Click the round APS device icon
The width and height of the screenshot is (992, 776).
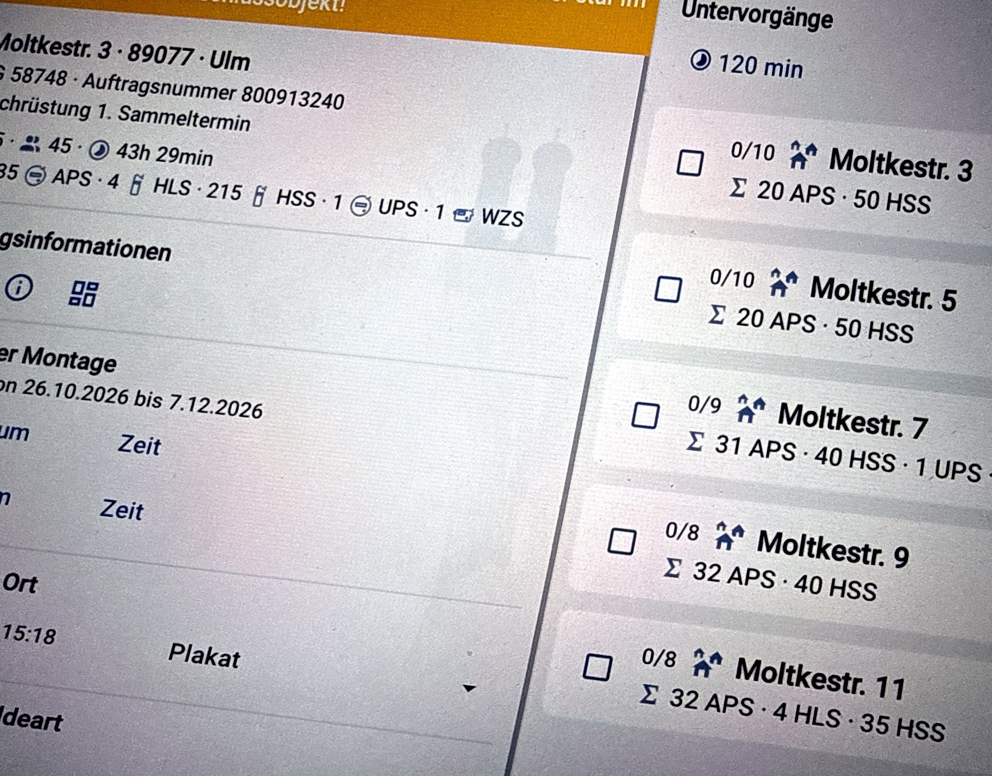[x=35, y=176]
